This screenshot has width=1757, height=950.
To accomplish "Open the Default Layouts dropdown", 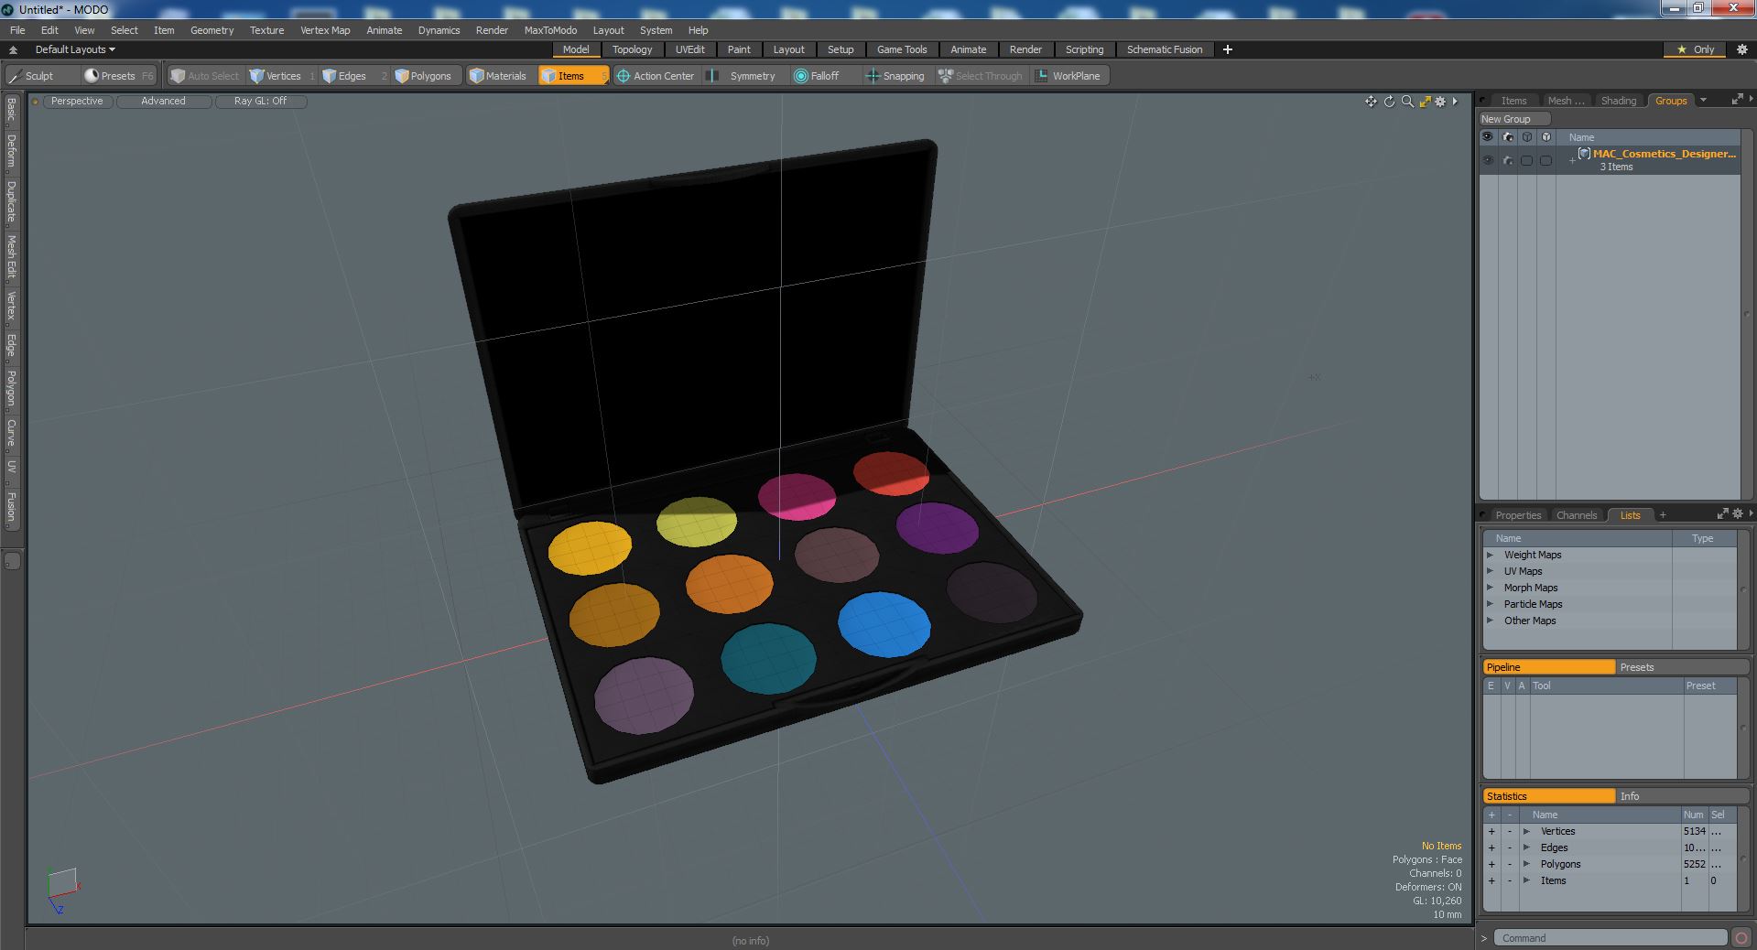I will [75, 49].
